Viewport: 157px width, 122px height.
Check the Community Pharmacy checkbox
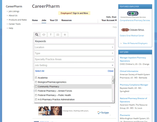(x=36, y=86)
